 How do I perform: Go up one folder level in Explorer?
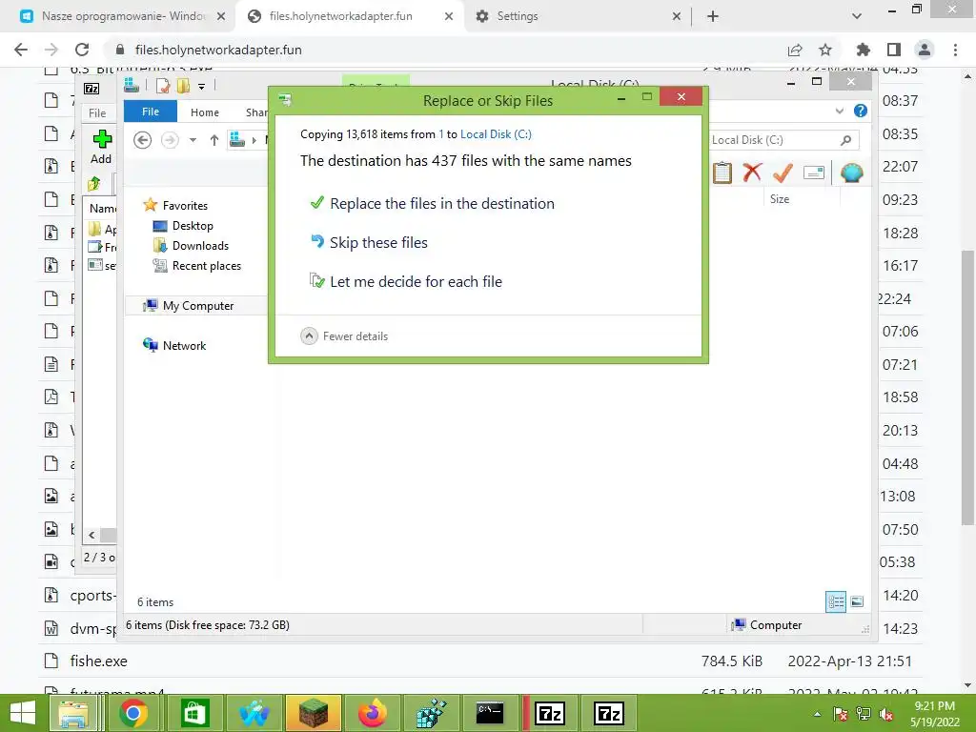[x=214, y=140]
